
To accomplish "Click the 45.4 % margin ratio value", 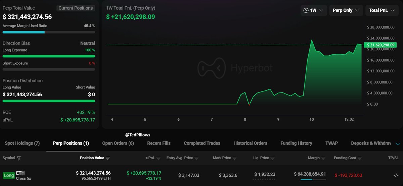I will [x=89, y=25].
